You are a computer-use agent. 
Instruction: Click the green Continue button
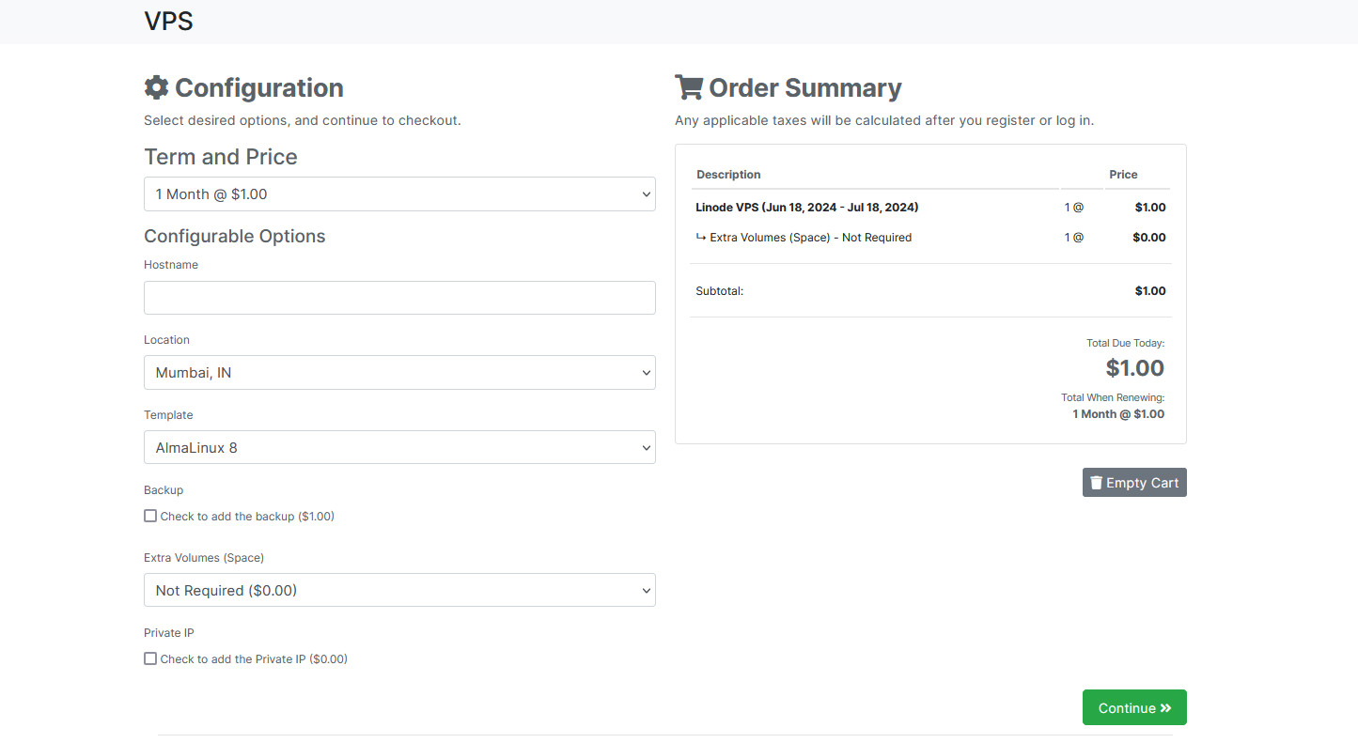pyautogui.click(x=1134, y=708)
